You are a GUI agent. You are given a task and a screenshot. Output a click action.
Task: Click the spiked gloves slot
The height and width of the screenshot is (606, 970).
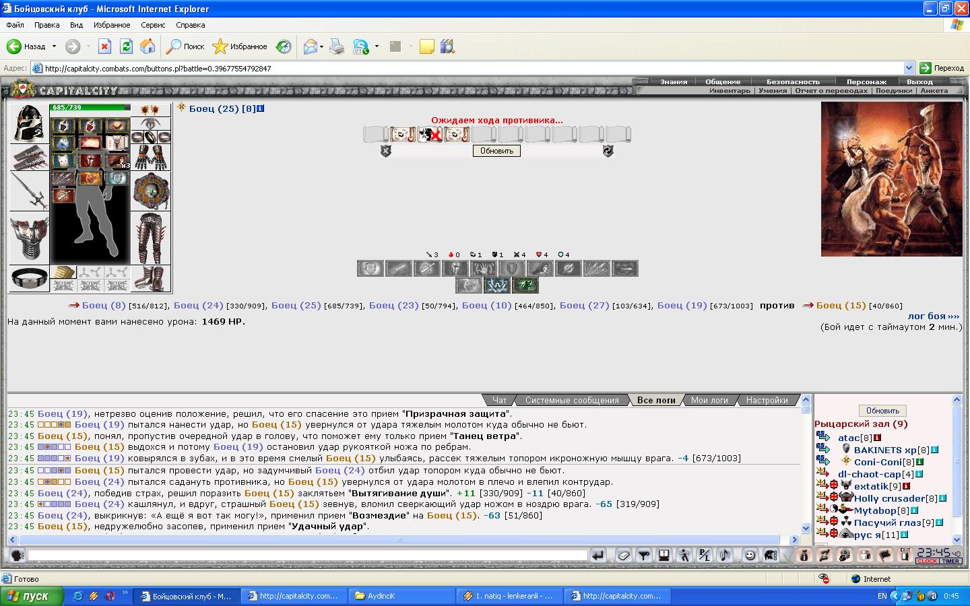tap(151, 157)
